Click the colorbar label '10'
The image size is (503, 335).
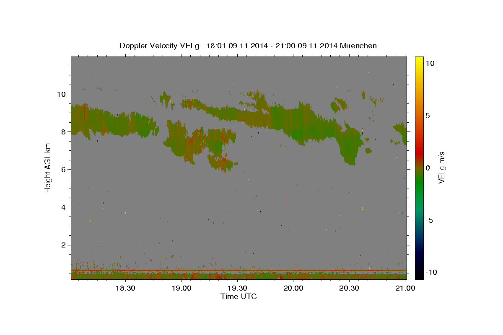pyautogui.click(x=430, y=63)
